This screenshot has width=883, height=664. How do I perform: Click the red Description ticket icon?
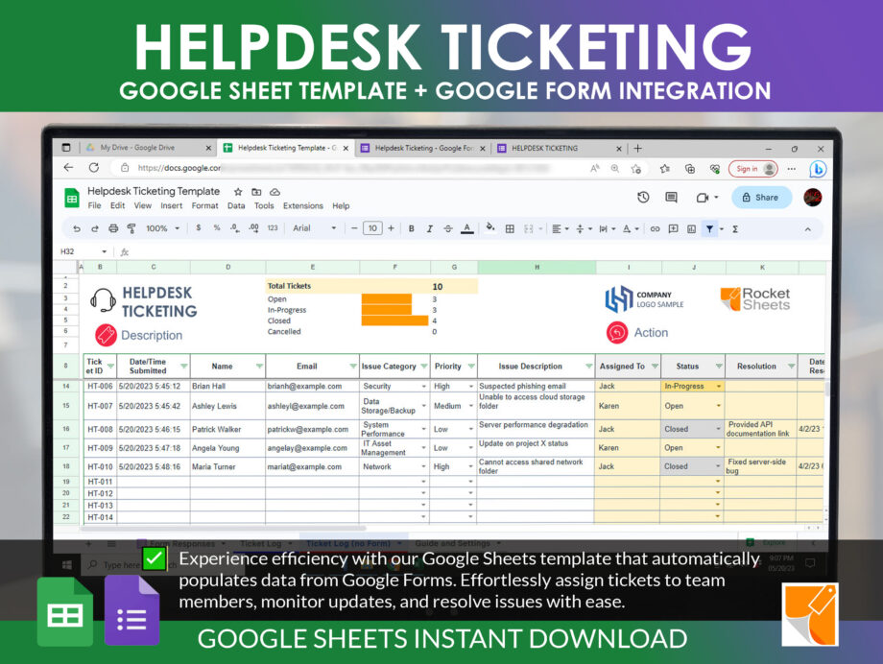tap(106, 335)
